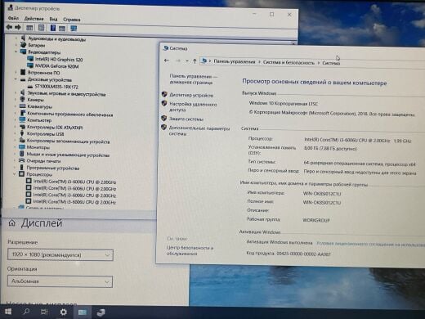This screenshot has width=425, height=319.
Task: Click the show/hide console tree toolbar icon
Action: point(29,28)
